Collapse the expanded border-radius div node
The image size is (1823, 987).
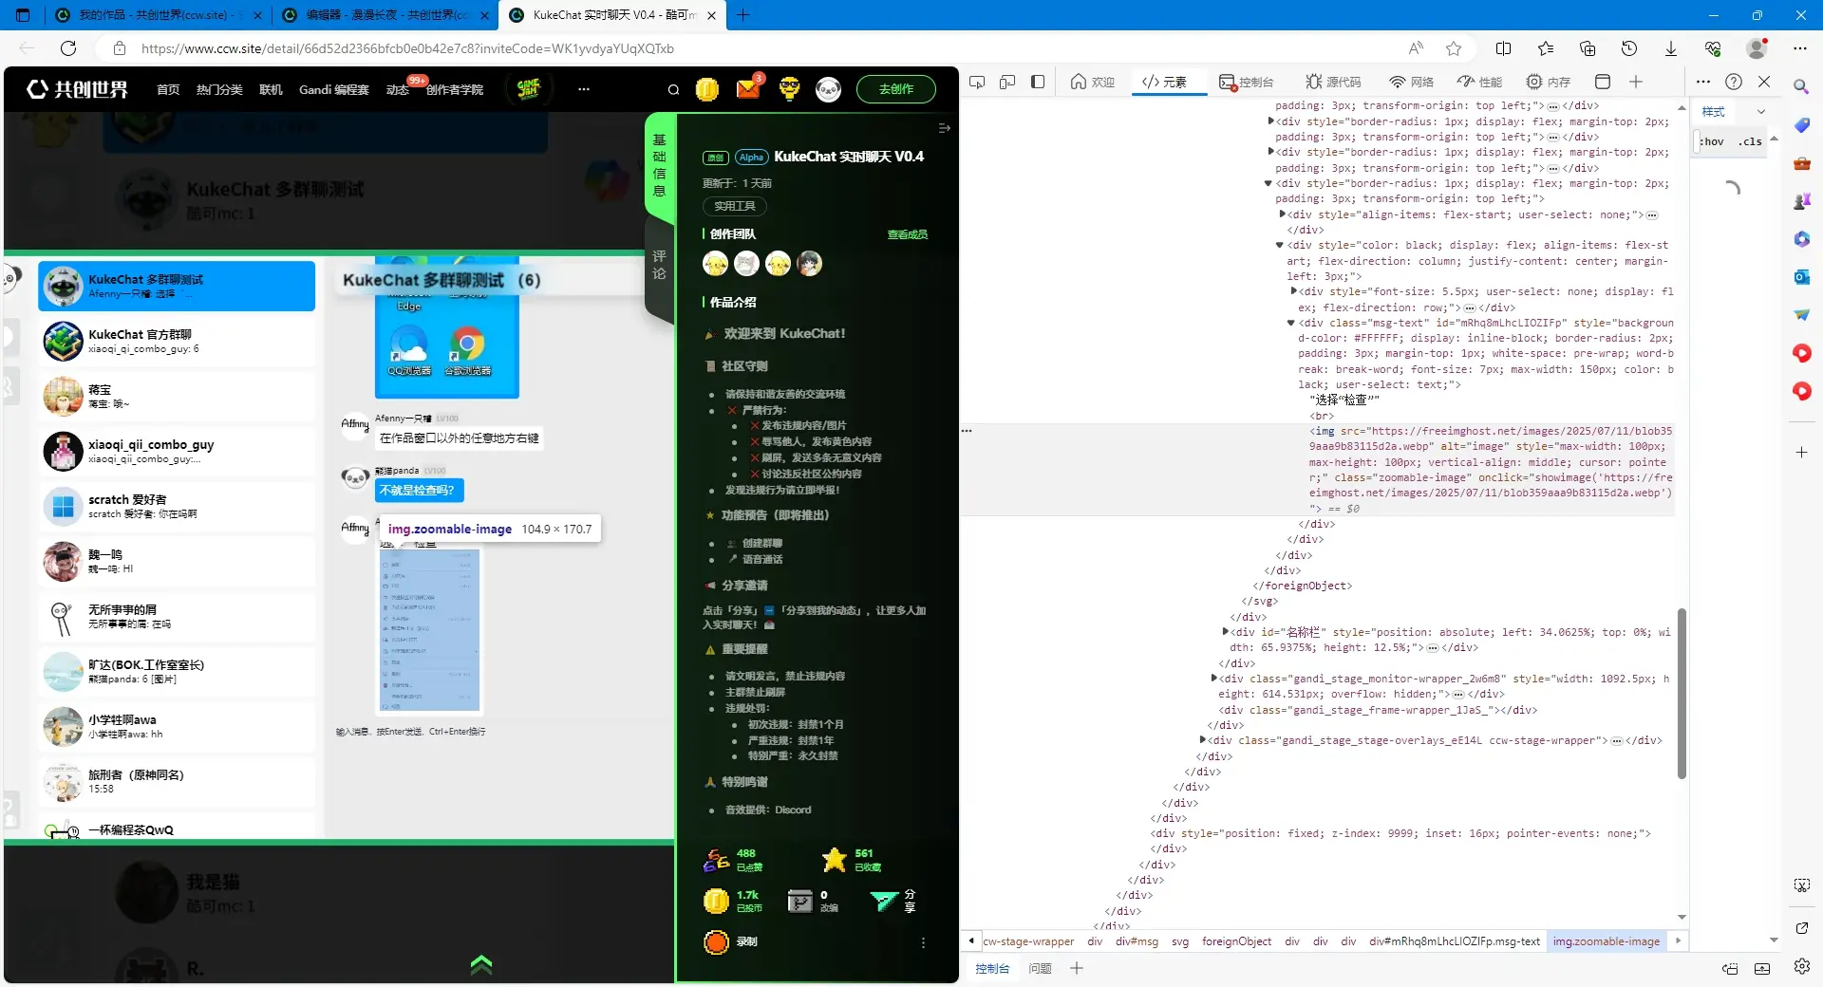1269,183
